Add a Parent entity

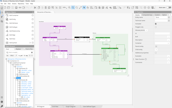point(156,46)
